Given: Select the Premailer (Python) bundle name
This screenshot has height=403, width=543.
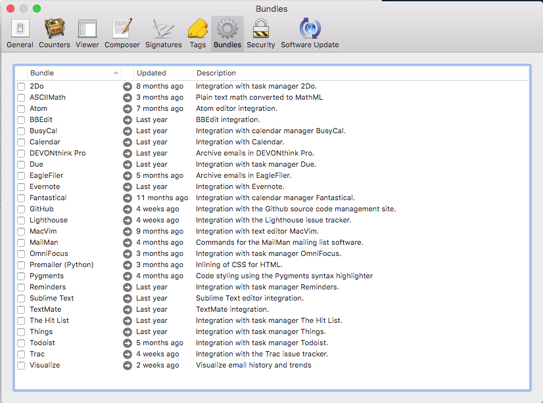Looking at the screenshot, I should pyautogui.click(x=62, y=265).
